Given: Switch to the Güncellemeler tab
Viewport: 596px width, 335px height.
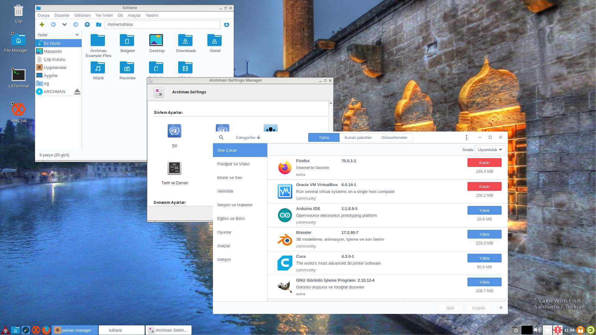Looking at the screenshot, I should tap(394, 137).
